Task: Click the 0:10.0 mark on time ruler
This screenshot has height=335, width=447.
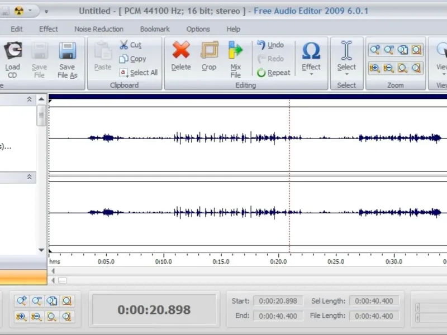Action: coord(164,261)
